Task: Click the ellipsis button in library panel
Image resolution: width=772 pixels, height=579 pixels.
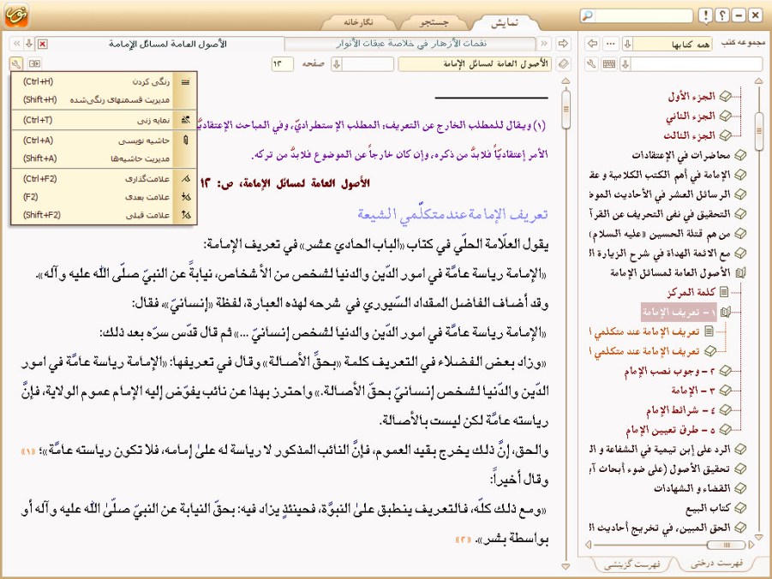Action: pos(611,44)
